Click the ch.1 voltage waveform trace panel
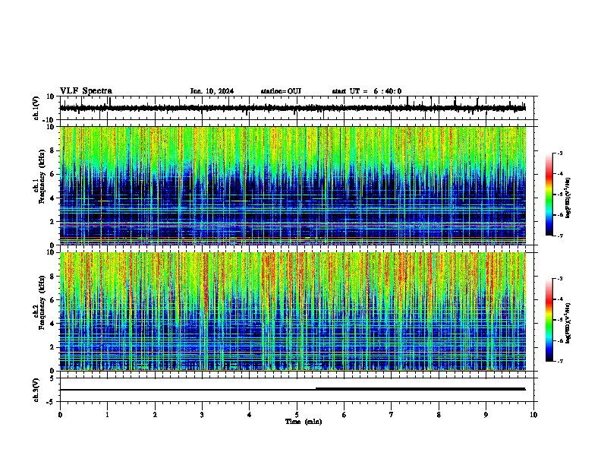Viewport: 601px width, 465px height. [297, 108]
